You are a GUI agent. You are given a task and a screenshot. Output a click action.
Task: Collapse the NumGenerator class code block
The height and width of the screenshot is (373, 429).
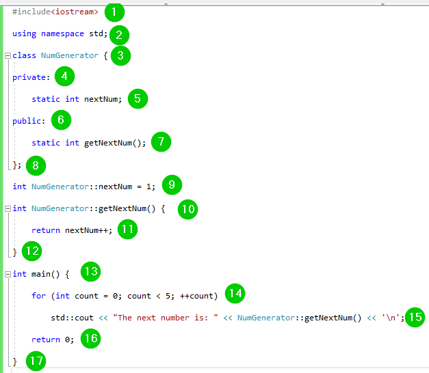(x=8, y=55)
